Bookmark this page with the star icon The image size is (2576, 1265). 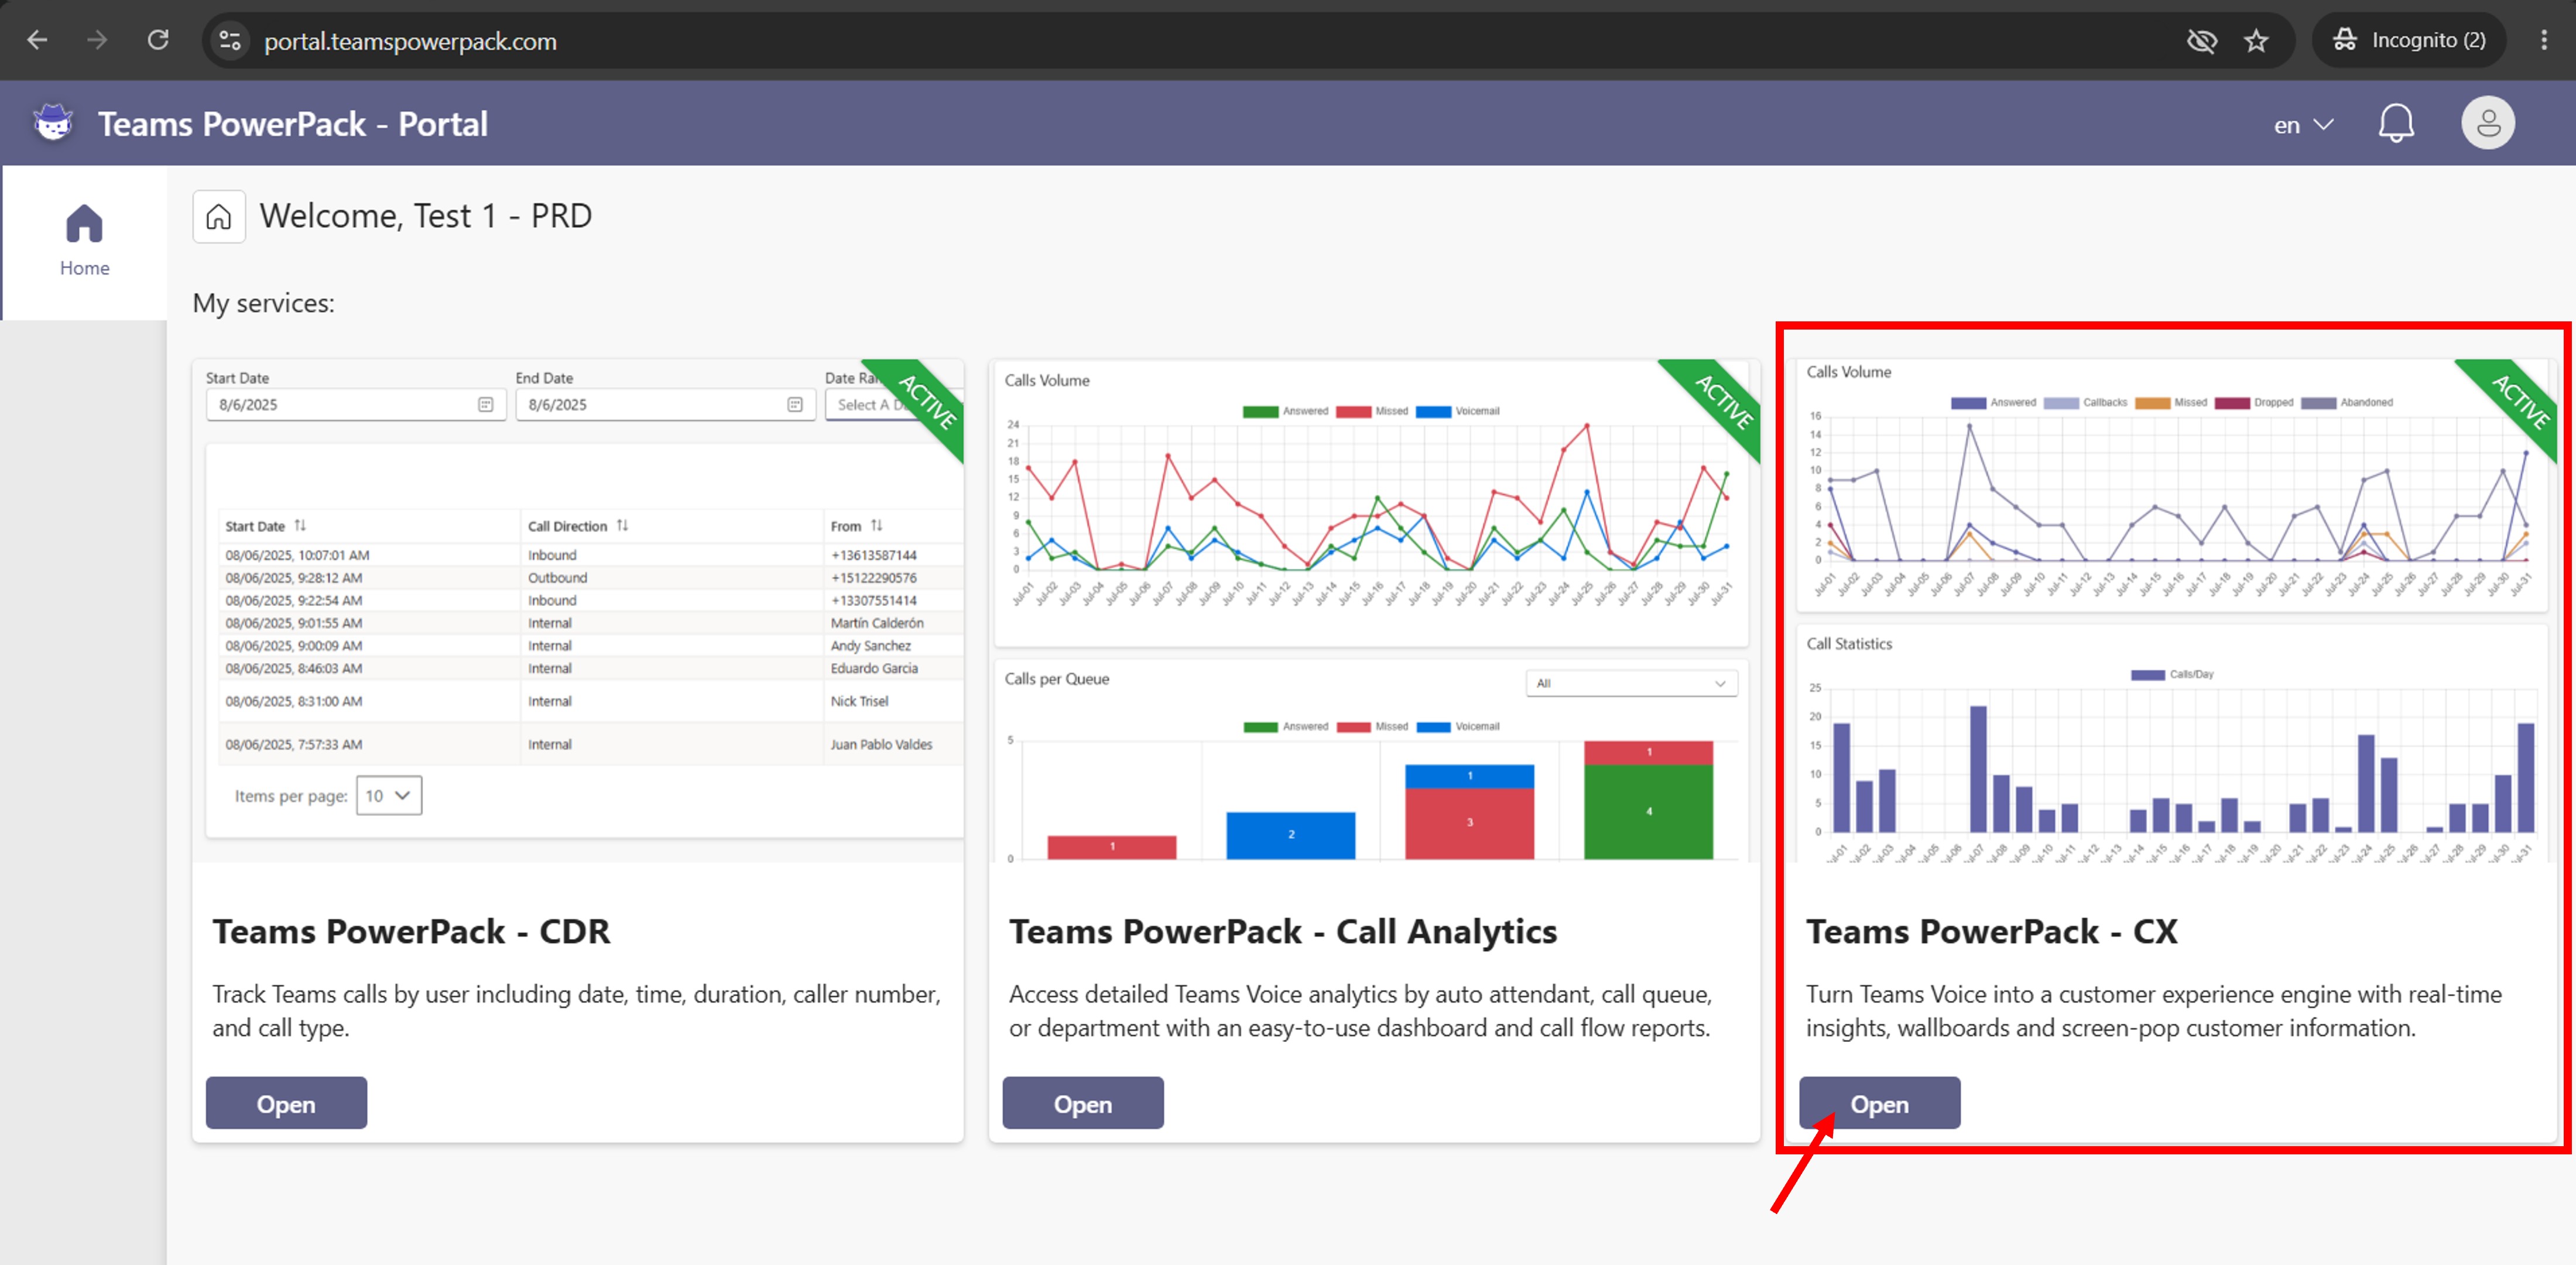point(2256,41)
